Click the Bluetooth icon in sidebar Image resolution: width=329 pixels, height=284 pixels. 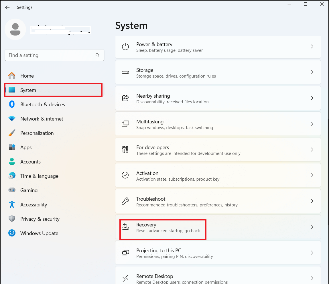tap(12, 104)
